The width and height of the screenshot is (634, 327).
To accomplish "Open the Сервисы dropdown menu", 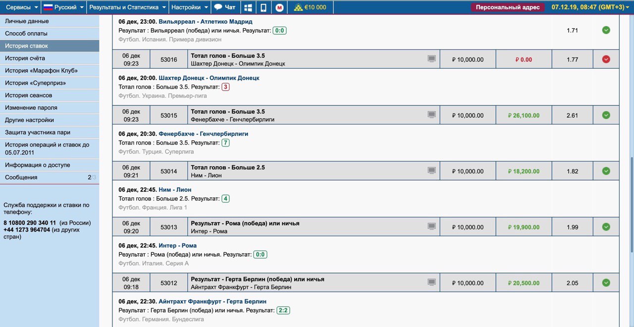I will (22, 7).
